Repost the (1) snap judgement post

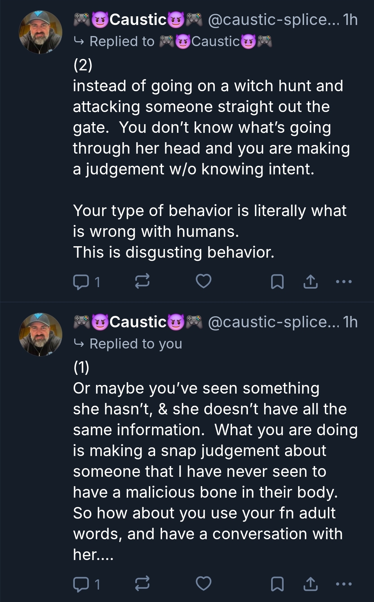coord(142,584)
